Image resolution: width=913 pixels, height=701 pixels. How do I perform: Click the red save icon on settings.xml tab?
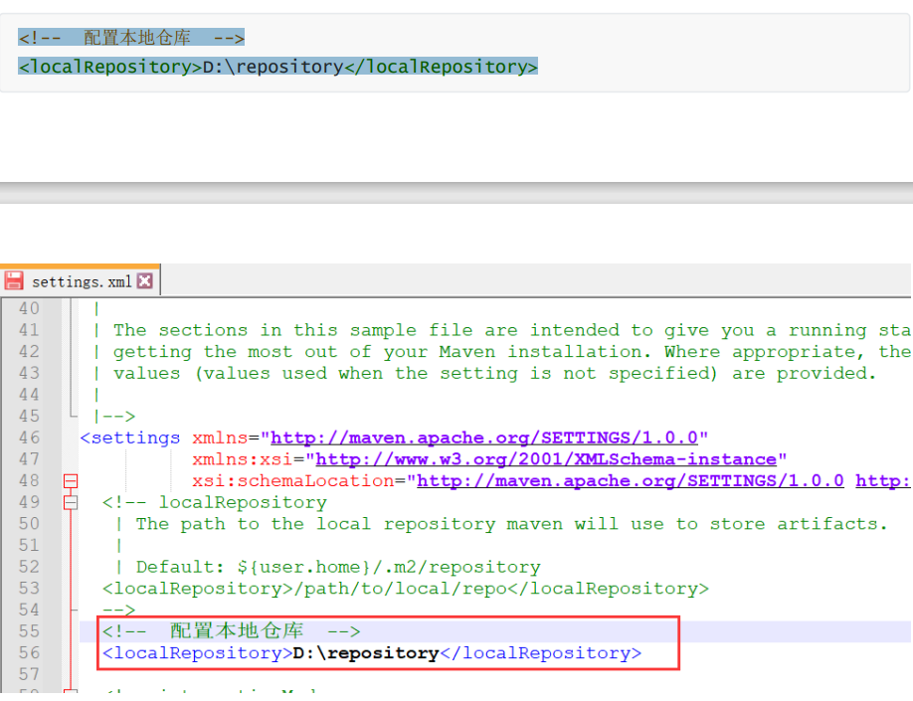pos(14,280)
